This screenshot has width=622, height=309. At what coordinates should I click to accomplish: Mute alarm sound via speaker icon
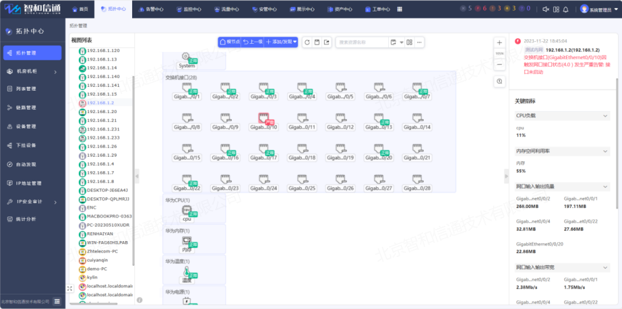(x=546, y=9)
